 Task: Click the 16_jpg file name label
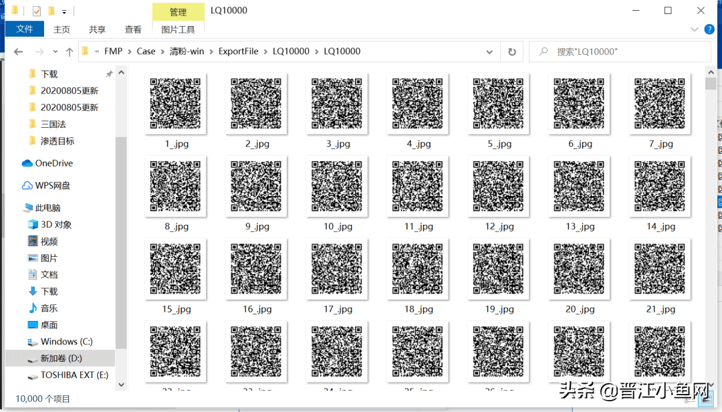click(x=257, y=309)
